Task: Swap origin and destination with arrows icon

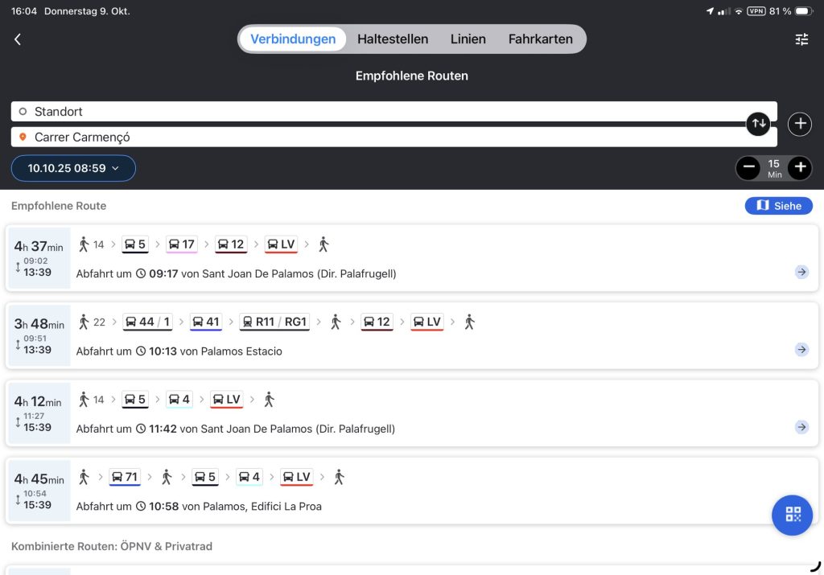Action: click(758, 124)
